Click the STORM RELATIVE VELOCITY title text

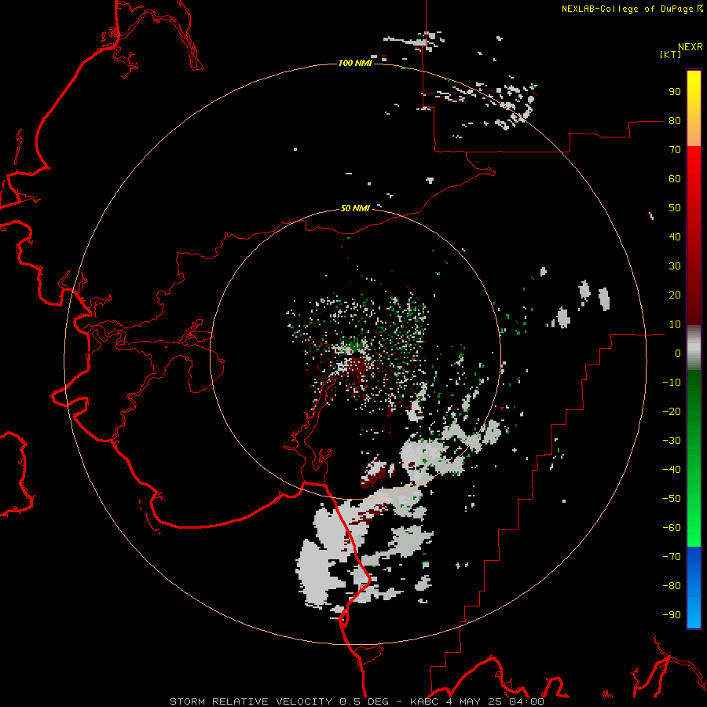tap(251, 702)
